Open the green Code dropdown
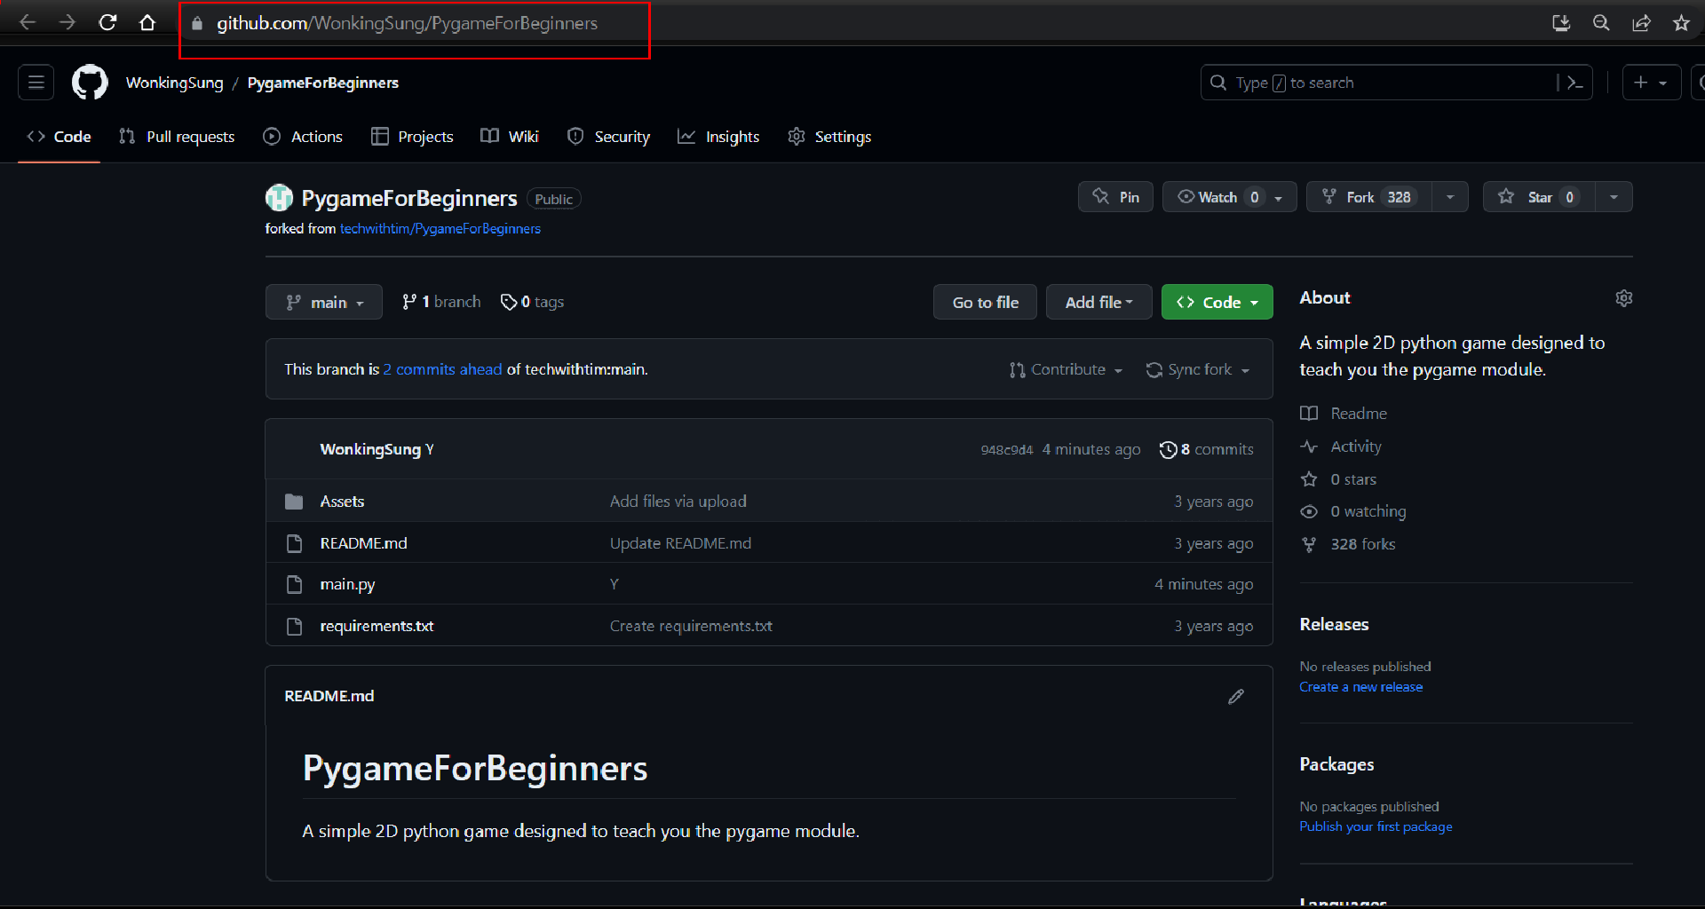 tap(1217, 303)
